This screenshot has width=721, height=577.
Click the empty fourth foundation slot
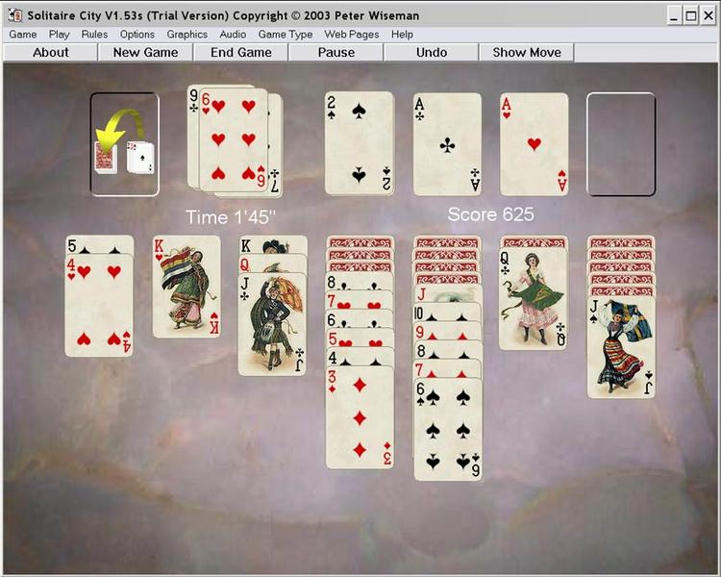pos(621,144)
